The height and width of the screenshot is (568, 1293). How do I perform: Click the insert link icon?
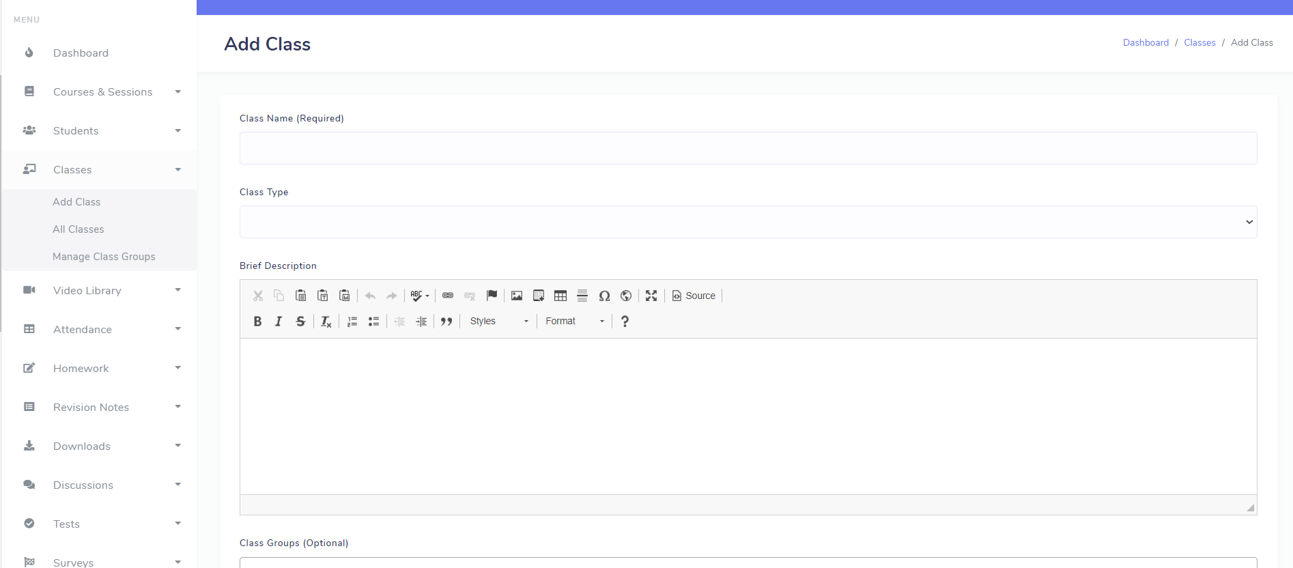pos(448,296)
